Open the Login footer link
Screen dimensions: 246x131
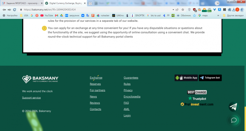coord(127,116)
